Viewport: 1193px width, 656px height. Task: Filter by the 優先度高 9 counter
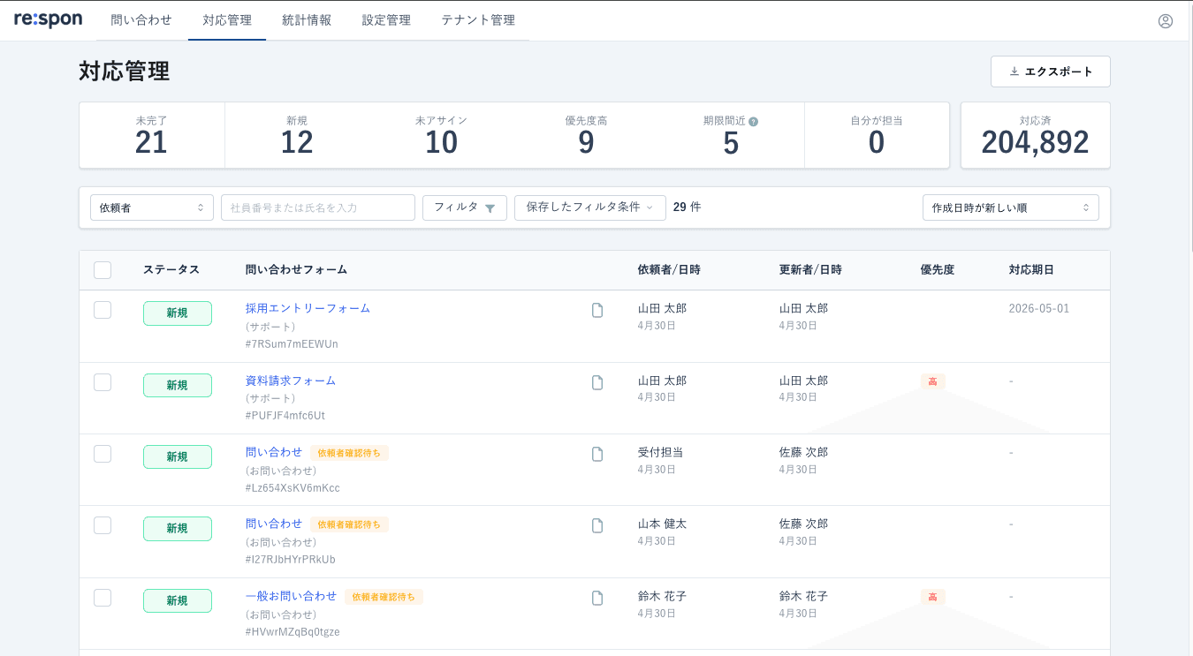[x=587, y=135]
